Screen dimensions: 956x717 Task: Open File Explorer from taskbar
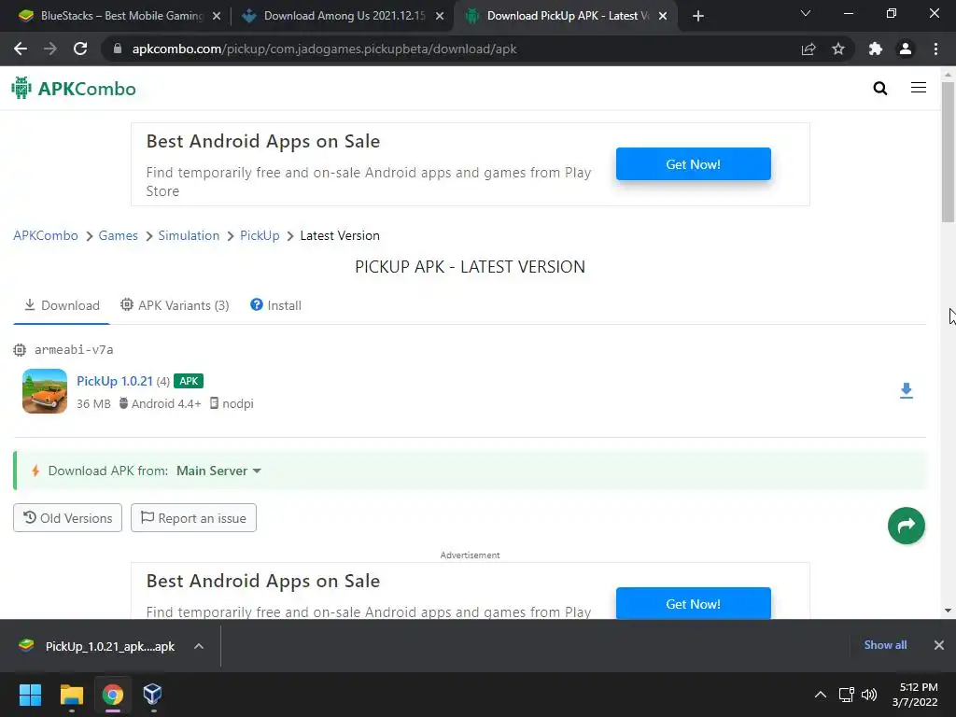click(x=71, y=695)
